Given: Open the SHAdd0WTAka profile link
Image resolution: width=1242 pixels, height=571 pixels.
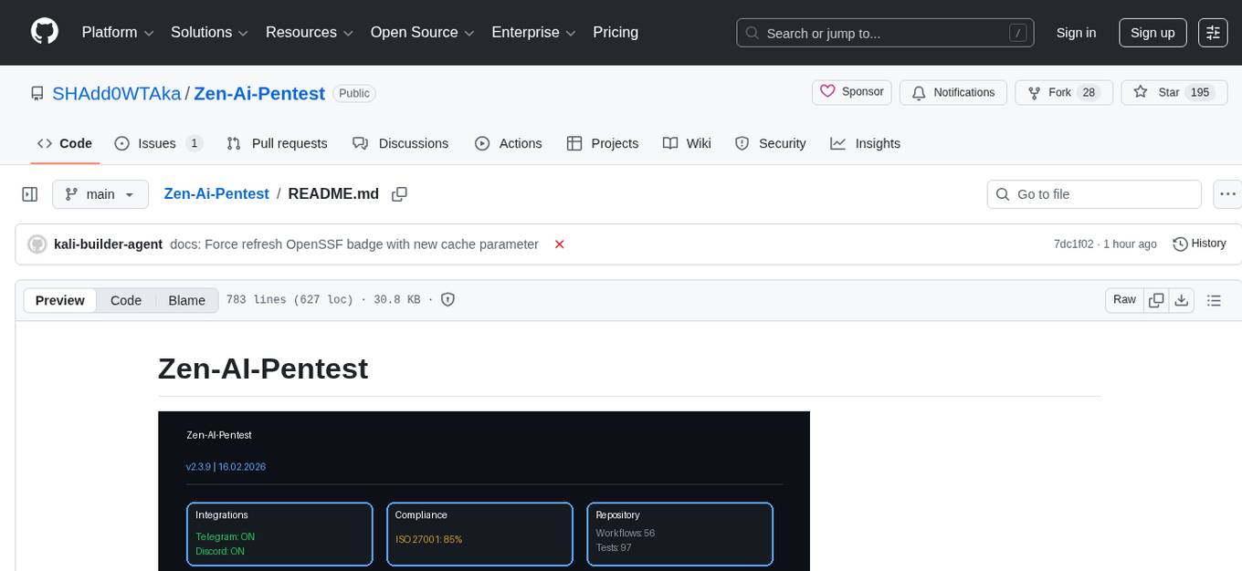Looking at the screenshot, I should point(116,93).
